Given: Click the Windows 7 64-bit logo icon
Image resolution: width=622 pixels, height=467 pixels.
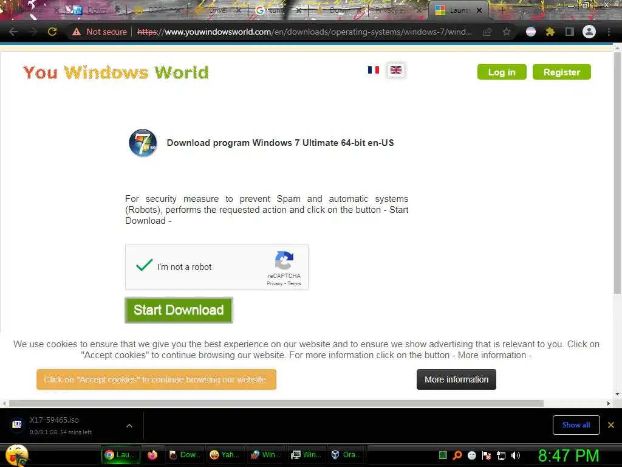Looking at the screenshot, I should [143, 143].
